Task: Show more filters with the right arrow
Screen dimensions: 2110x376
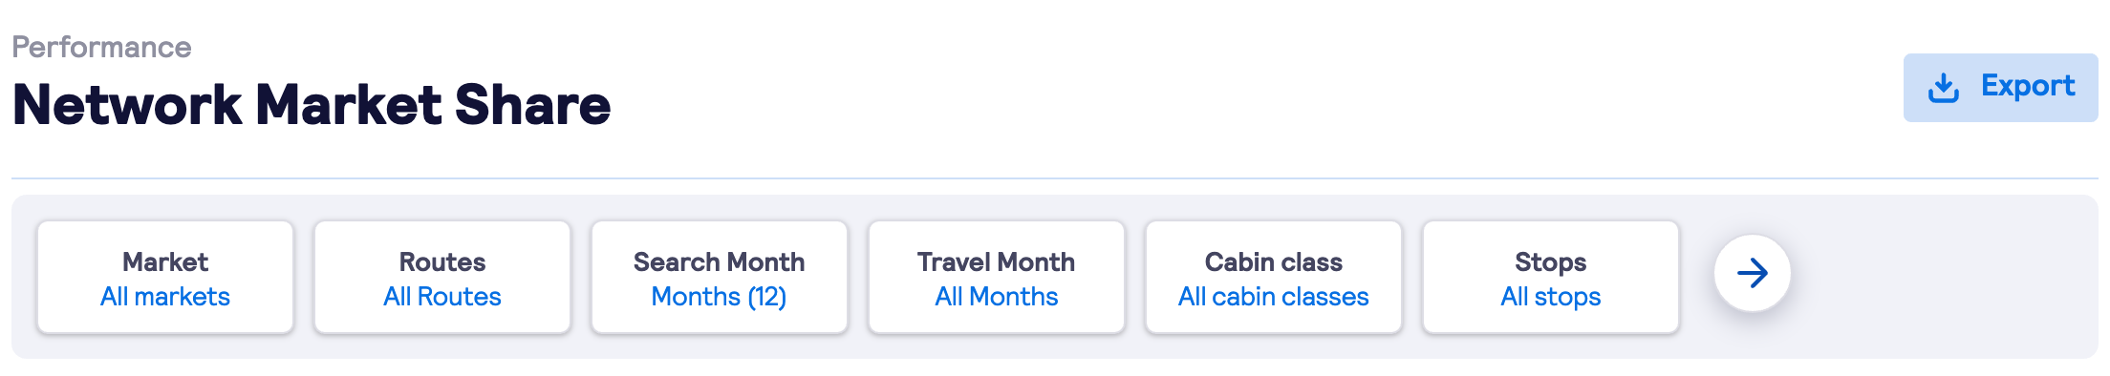Action: [1753, 274]
